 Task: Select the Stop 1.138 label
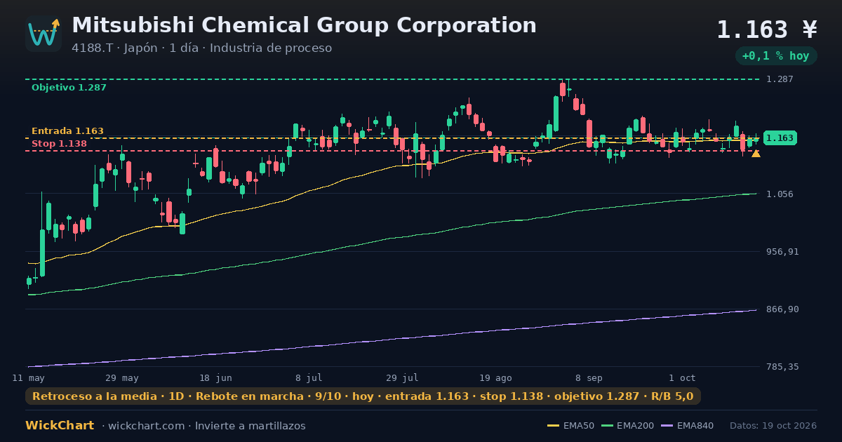click(x=59, y=144)
